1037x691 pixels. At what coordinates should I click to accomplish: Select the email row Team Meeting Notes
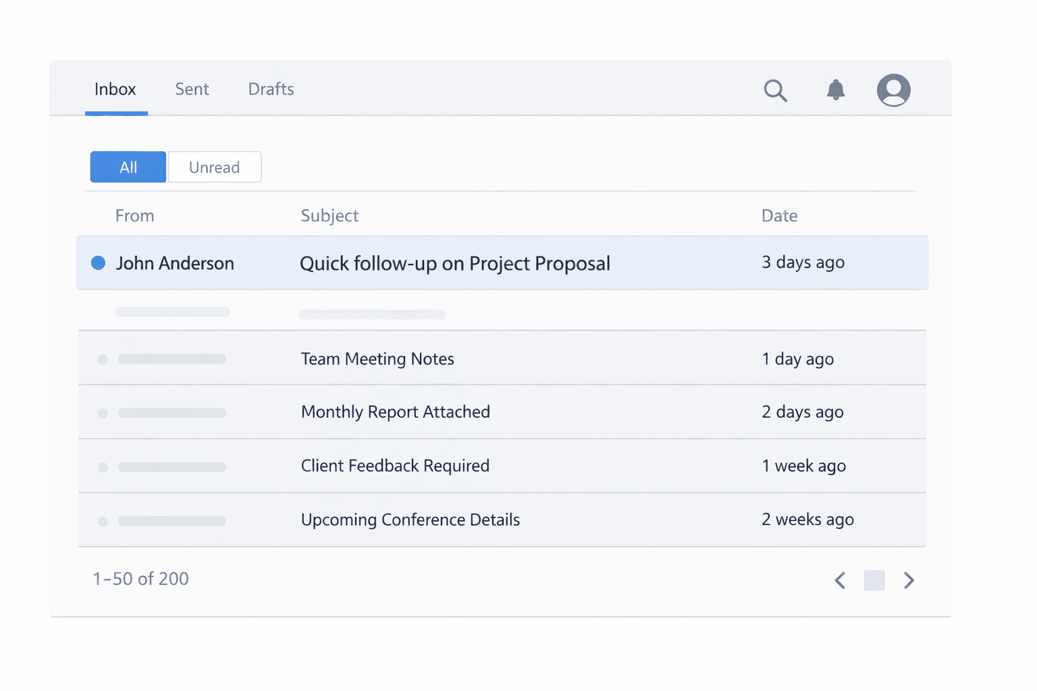[x=377, y=358]
